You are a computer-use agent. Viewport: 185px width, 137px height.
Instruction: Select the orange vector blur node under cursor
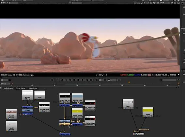[65, 124]
